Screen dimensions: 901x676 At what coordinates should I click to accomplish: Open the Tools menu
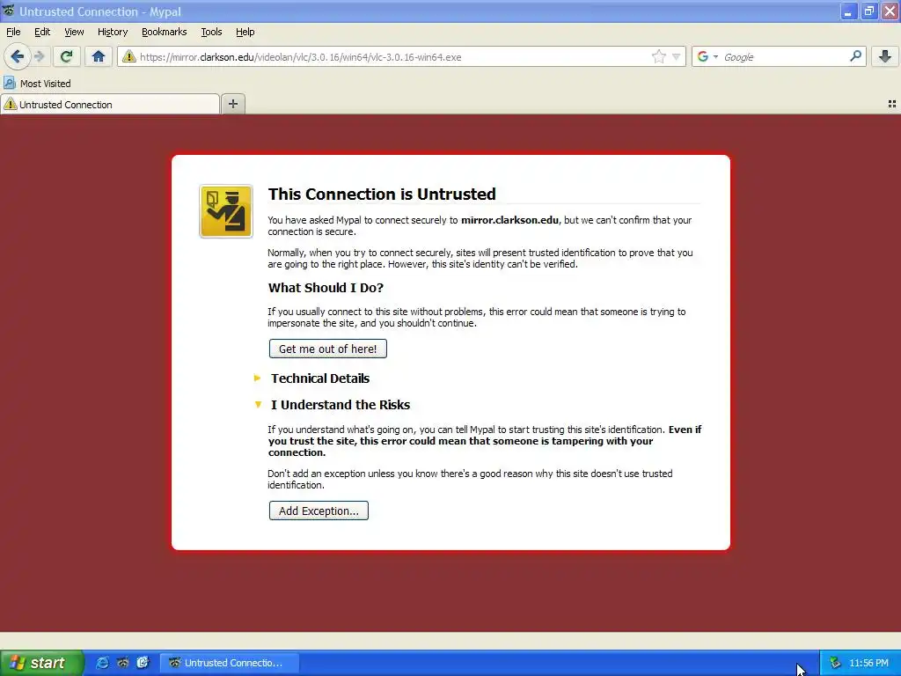(211, 32)
